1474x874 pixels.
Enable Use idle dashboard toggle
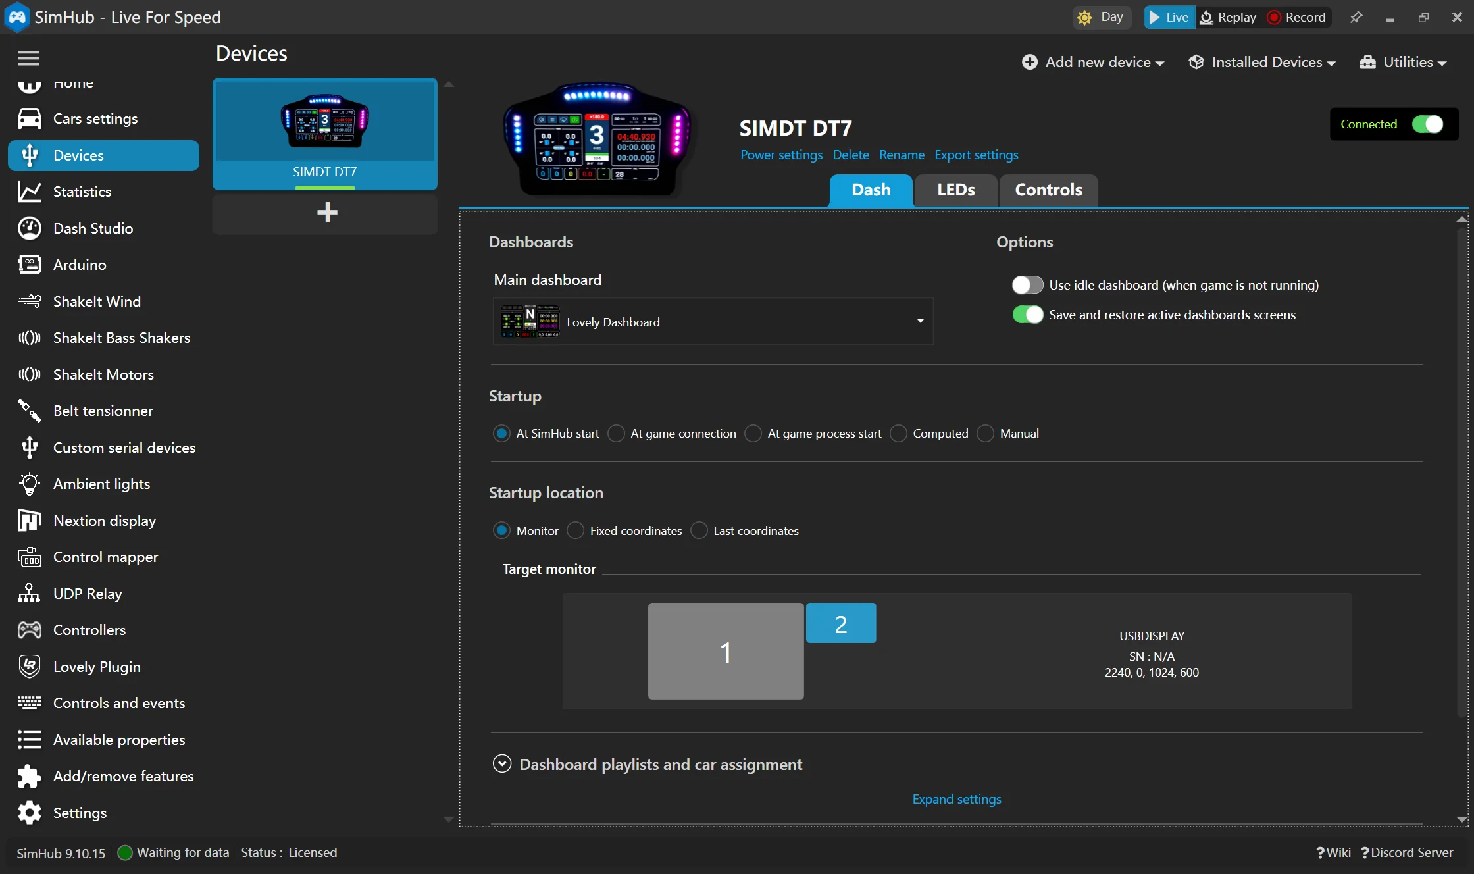pyautogui.click(x=1027, y=285)
